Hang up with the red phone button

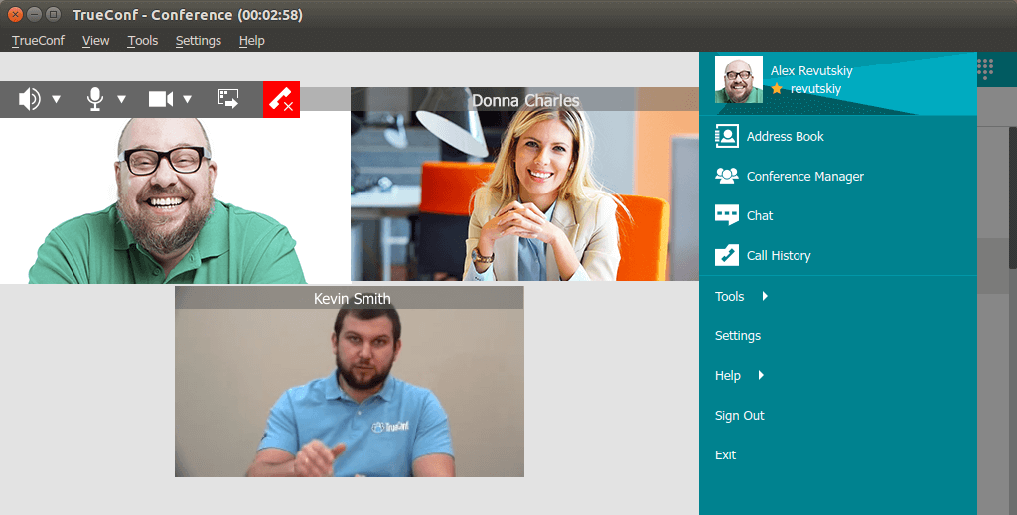click(281, 100)
